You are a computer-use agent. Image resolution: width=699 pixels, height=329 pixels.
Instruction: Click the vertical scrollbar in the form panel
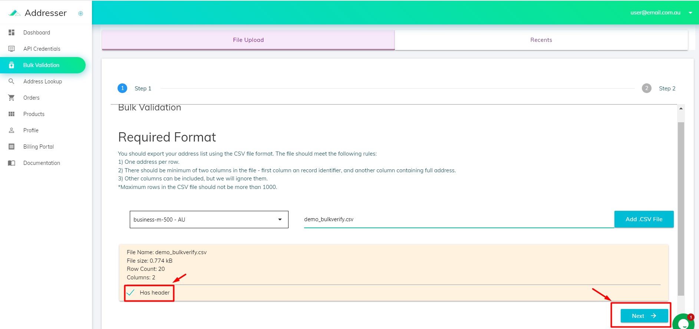point(681,207)
